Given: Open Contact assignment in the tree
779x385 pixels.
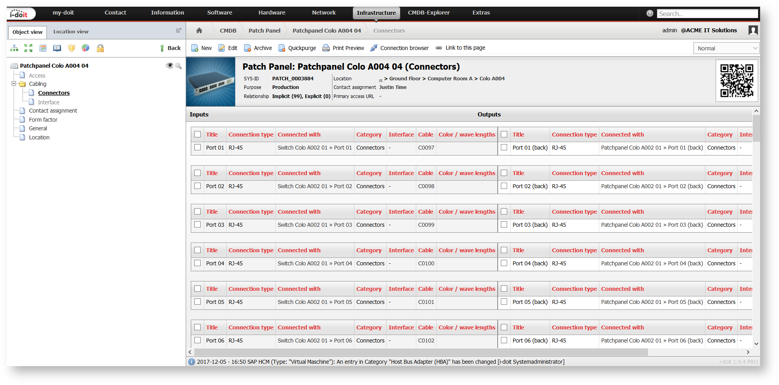Looking at the screenshot, I should click(53, 111).
